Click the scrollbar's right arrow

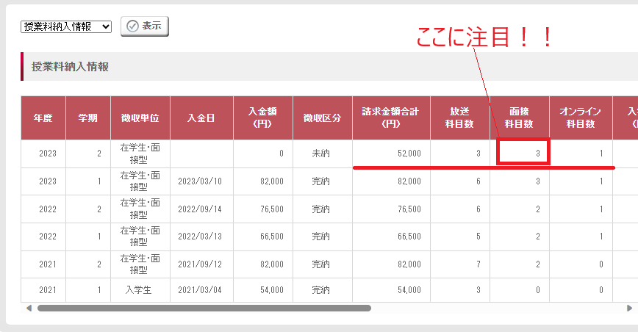[629, 308]
